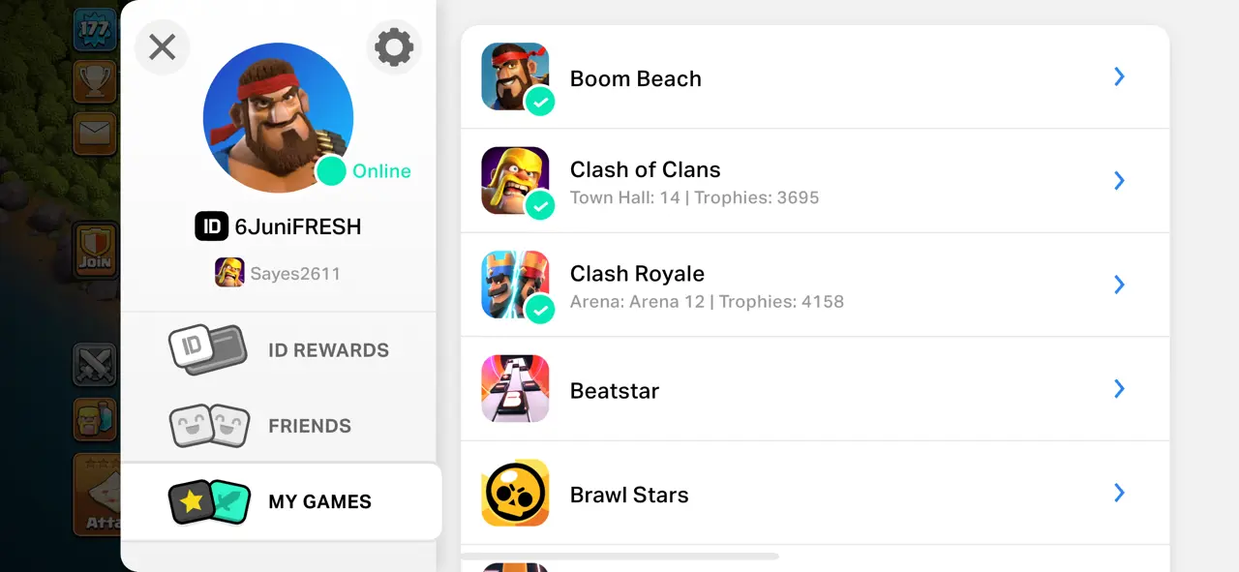Expand the Beatstar row chevron
The image size is (1239, 572).
click(x=1119, y=388)
